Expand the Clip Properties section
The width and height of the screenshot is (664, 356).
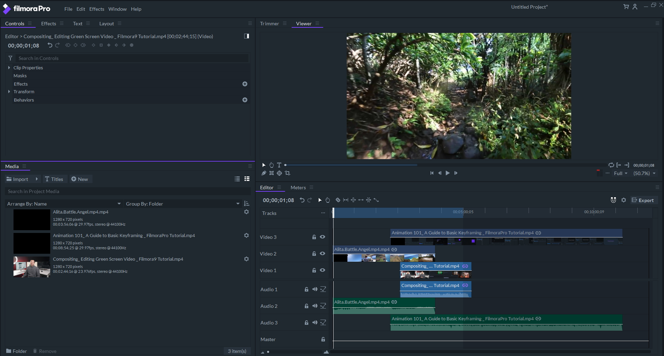(x=9, y=68)
